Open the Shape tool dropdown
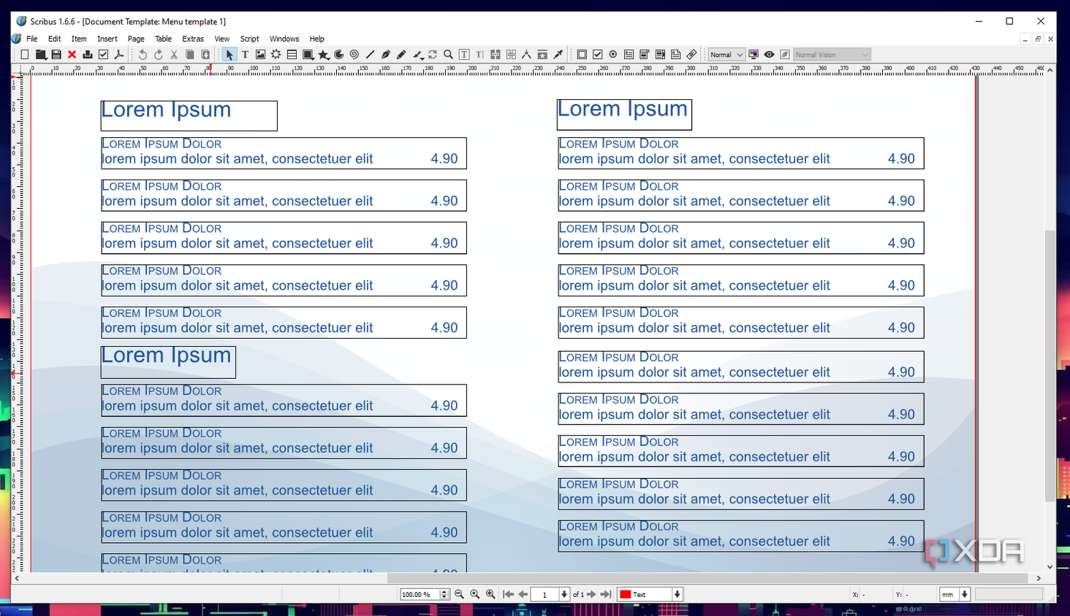Viewport: 1070px width, 616px height. (308, 55)
